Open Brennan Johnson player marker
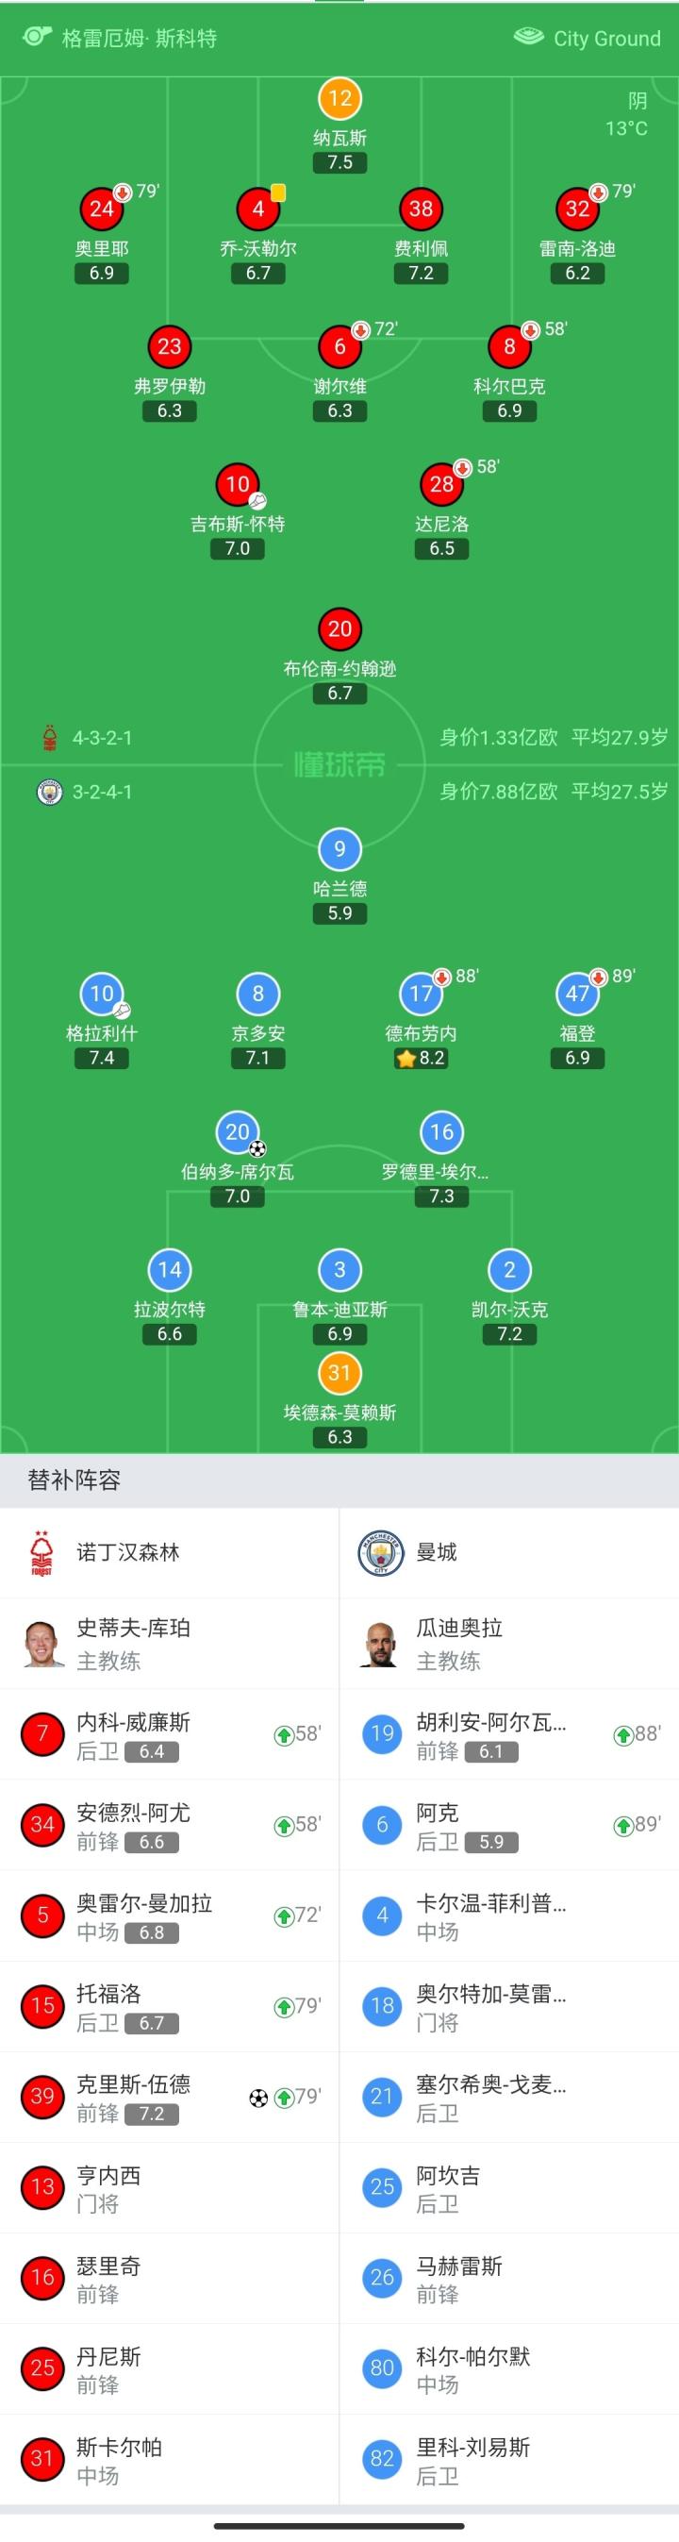 [339, 629]
